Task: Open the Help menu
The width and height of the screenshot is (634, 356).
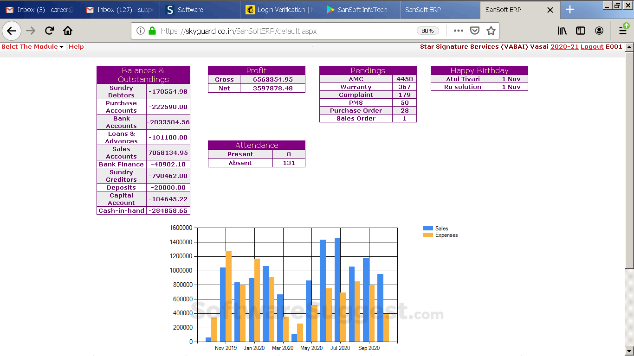Action: tap(76, 47)
